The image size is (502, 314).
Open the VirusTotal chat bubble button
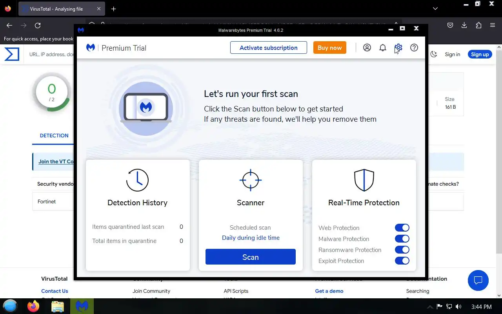(x=478, y=280)
